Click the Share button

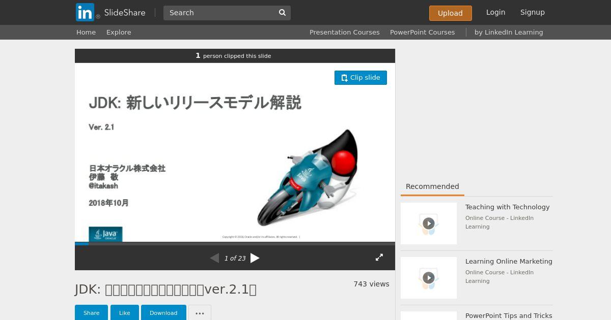pyautogui.click(x=92, y=313)
